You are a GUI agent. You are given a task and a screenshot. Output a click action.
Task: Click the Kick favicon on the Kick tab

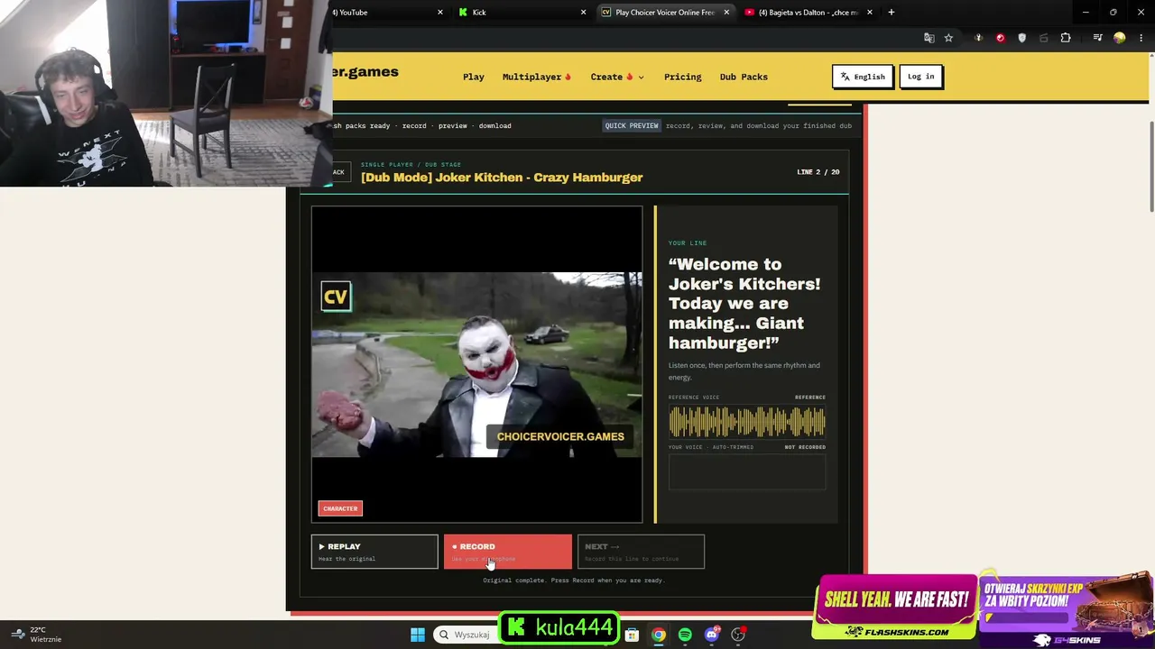coord(463,13)
